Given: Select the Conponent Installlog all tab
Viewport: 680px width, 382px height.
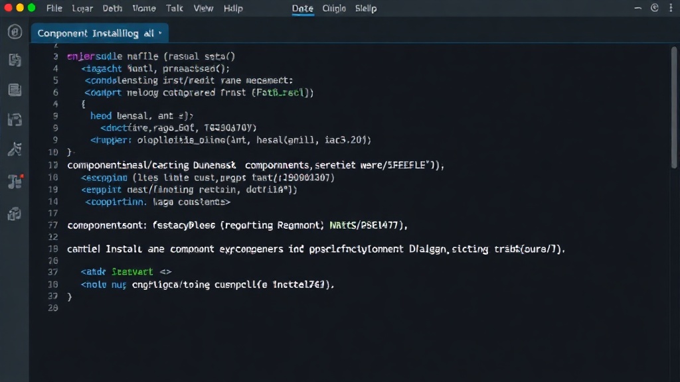Looking at the screenshot, I should [100, 33].
